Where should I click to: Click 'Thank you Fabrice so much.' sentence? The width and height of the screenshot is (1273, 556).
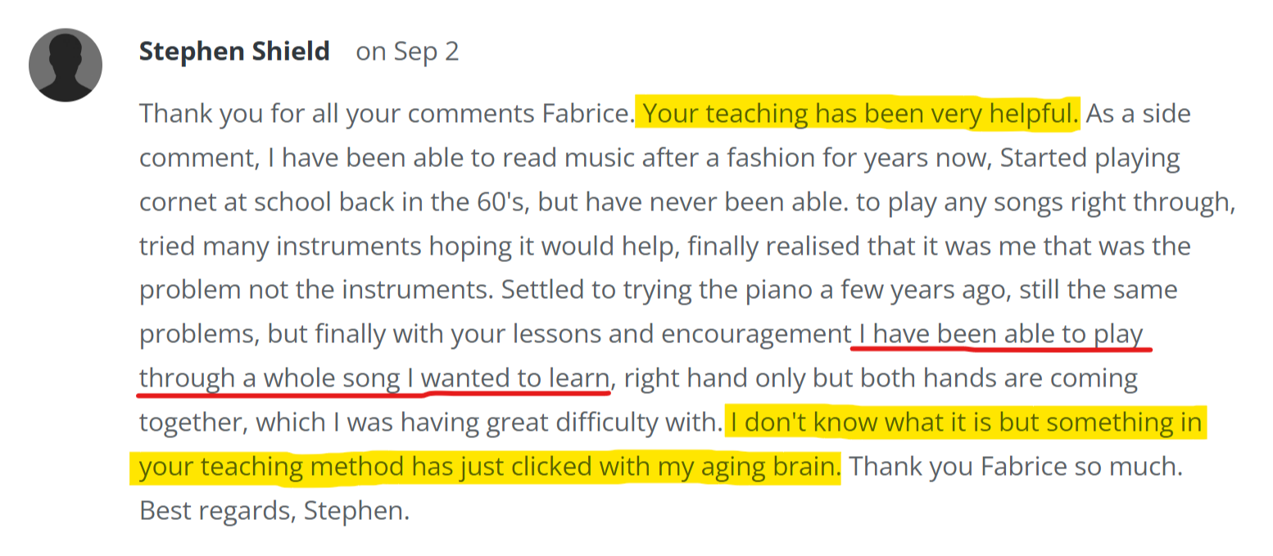coord(1016,468)
